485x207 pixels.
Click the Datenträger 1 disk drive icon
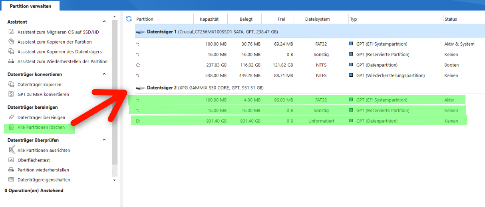tap(140, 32)
